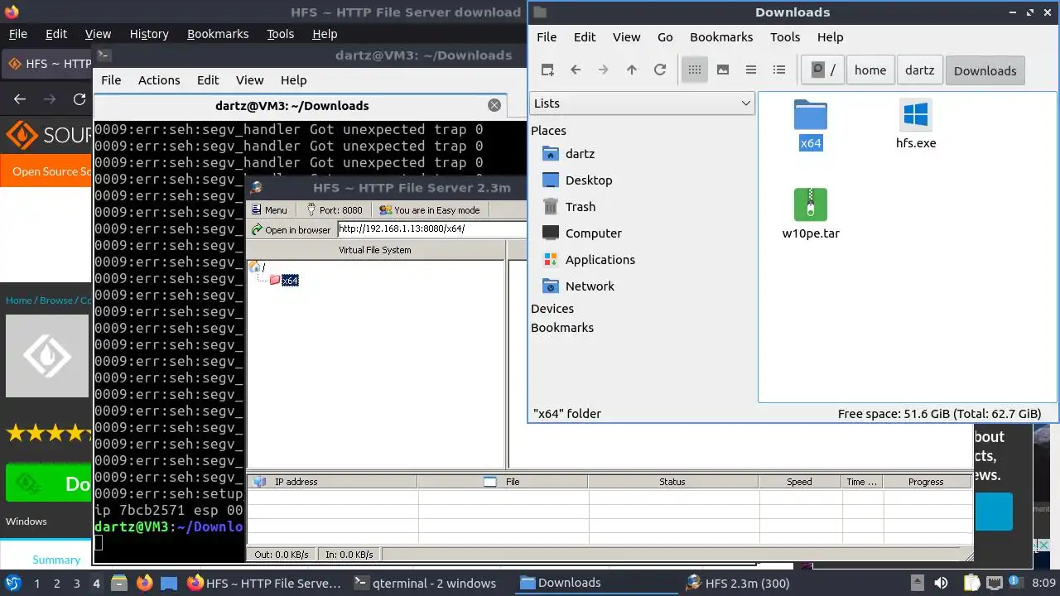Toggle HFS 'You are in Easy mode'
The image size is (1060, 596).
tap(430, 210)
